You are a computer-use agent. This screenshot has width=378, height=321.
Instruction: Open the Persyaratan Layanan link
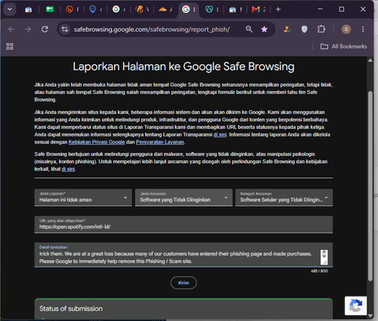point(160,142)
